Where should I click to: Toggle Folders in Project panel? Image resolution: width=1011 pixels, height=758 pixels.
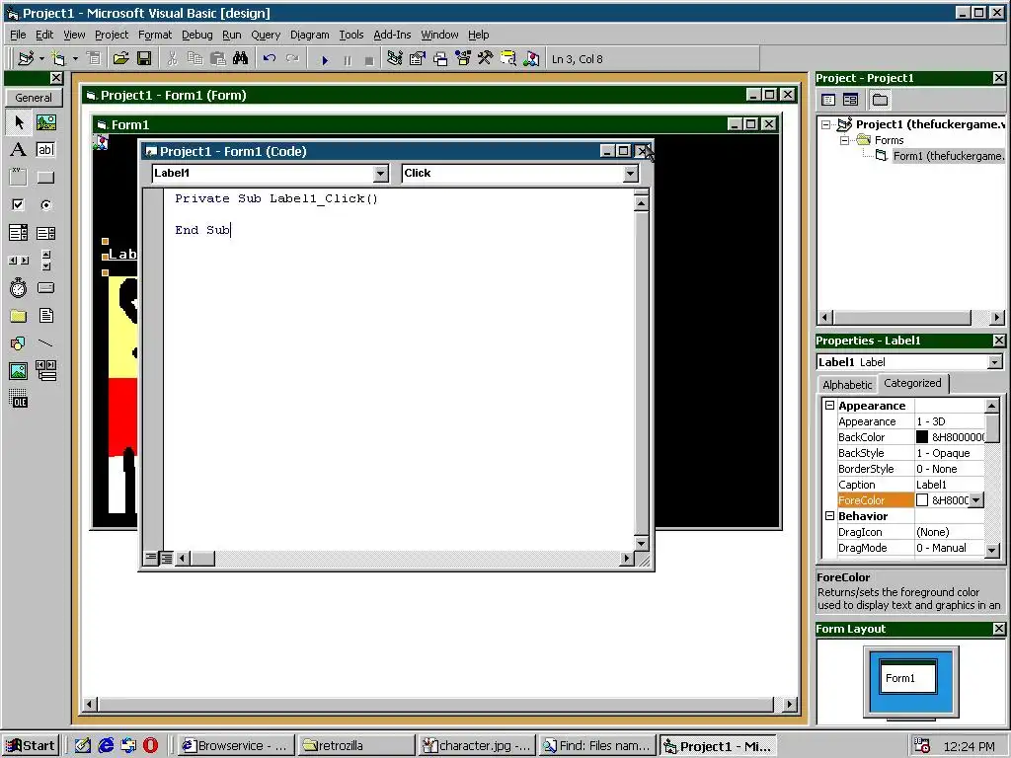880,100
